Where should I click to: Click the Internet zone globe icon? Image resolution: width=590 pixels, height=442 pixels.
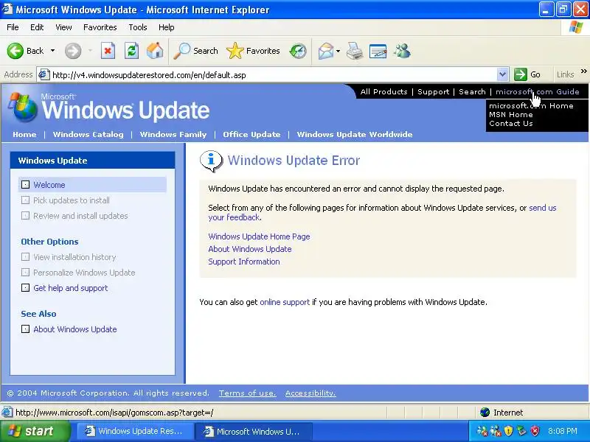tap(485, 413)
